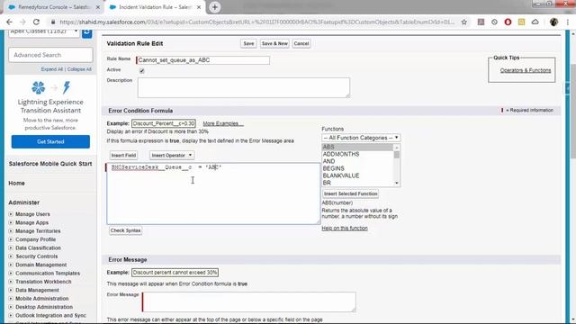The width and height of the screenshot is (576, 324).
Task: Select ADDMONTHS in functions list
Action: click(357, 154)
